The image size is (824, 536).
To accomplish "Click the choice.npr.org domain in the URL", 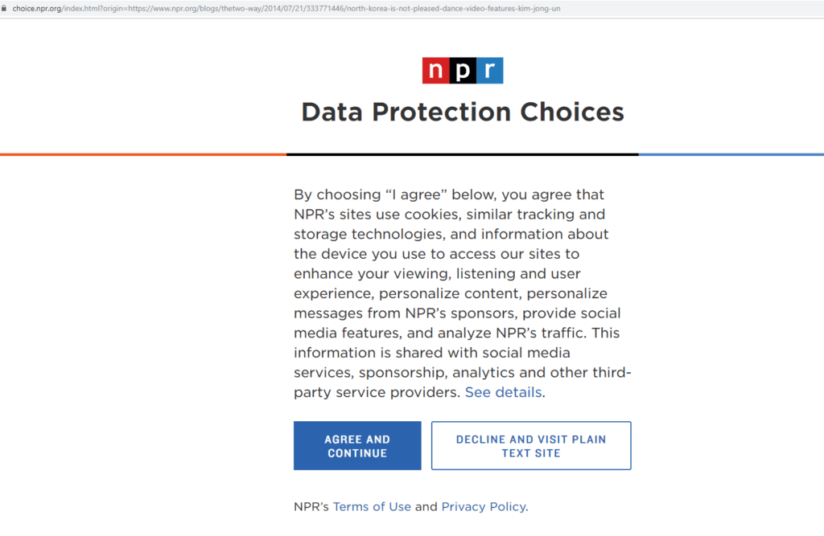I will coord(38,8).
